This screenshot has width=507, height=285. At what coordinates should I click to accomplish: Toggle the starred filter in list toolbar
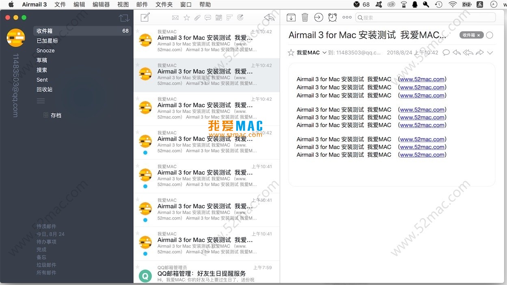tap(186, 17)
